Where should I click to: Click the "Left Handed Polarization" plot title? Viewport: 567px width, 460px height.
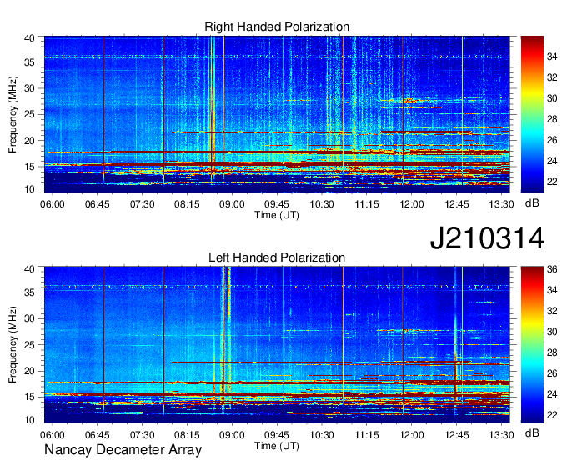(277, 257)
